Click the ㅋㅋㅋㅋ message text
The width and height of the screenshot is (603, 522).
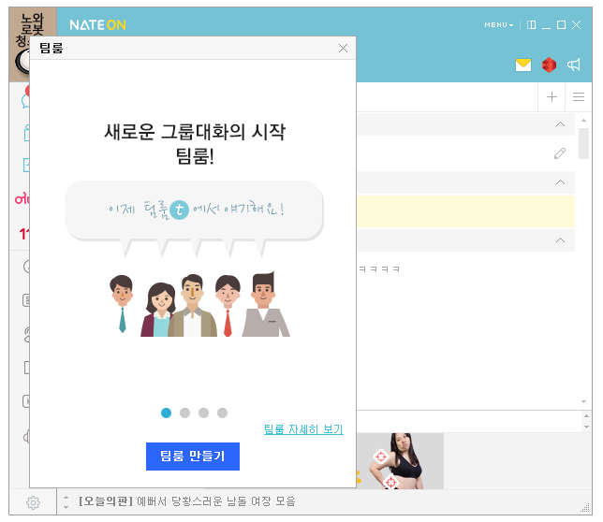(x=379, y=268)
